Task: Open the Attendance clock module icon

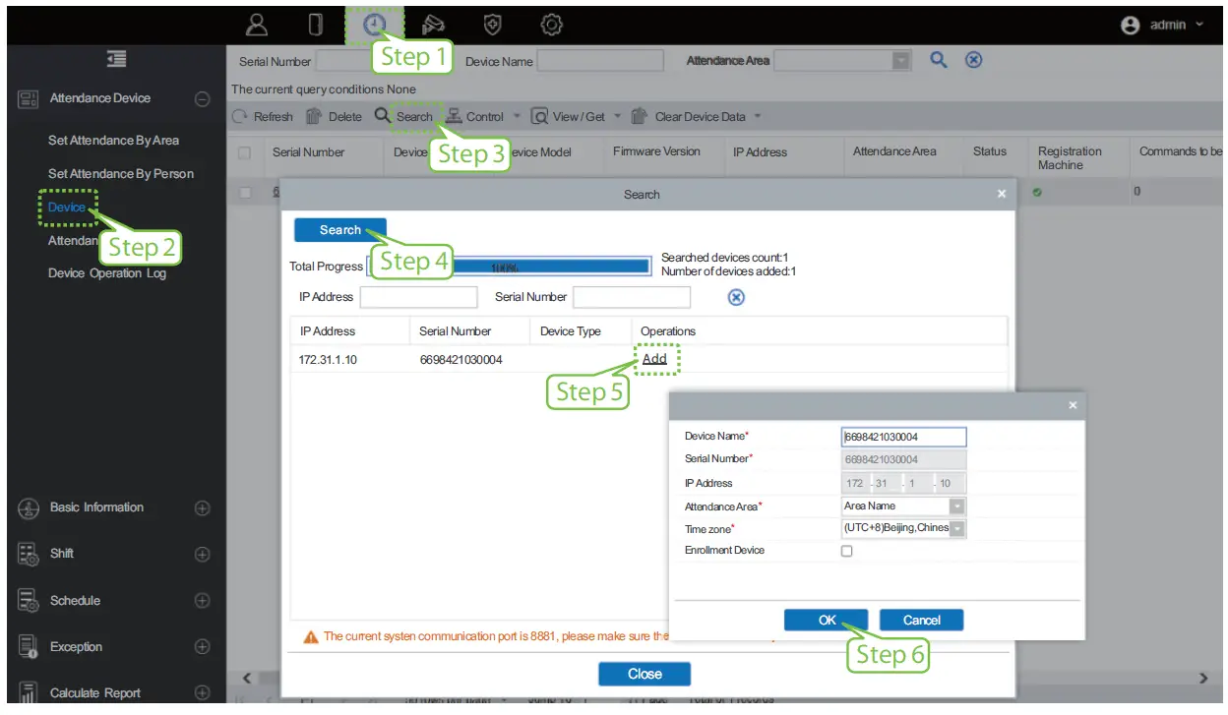Action: pyautogui.click(x=375, y=25)
